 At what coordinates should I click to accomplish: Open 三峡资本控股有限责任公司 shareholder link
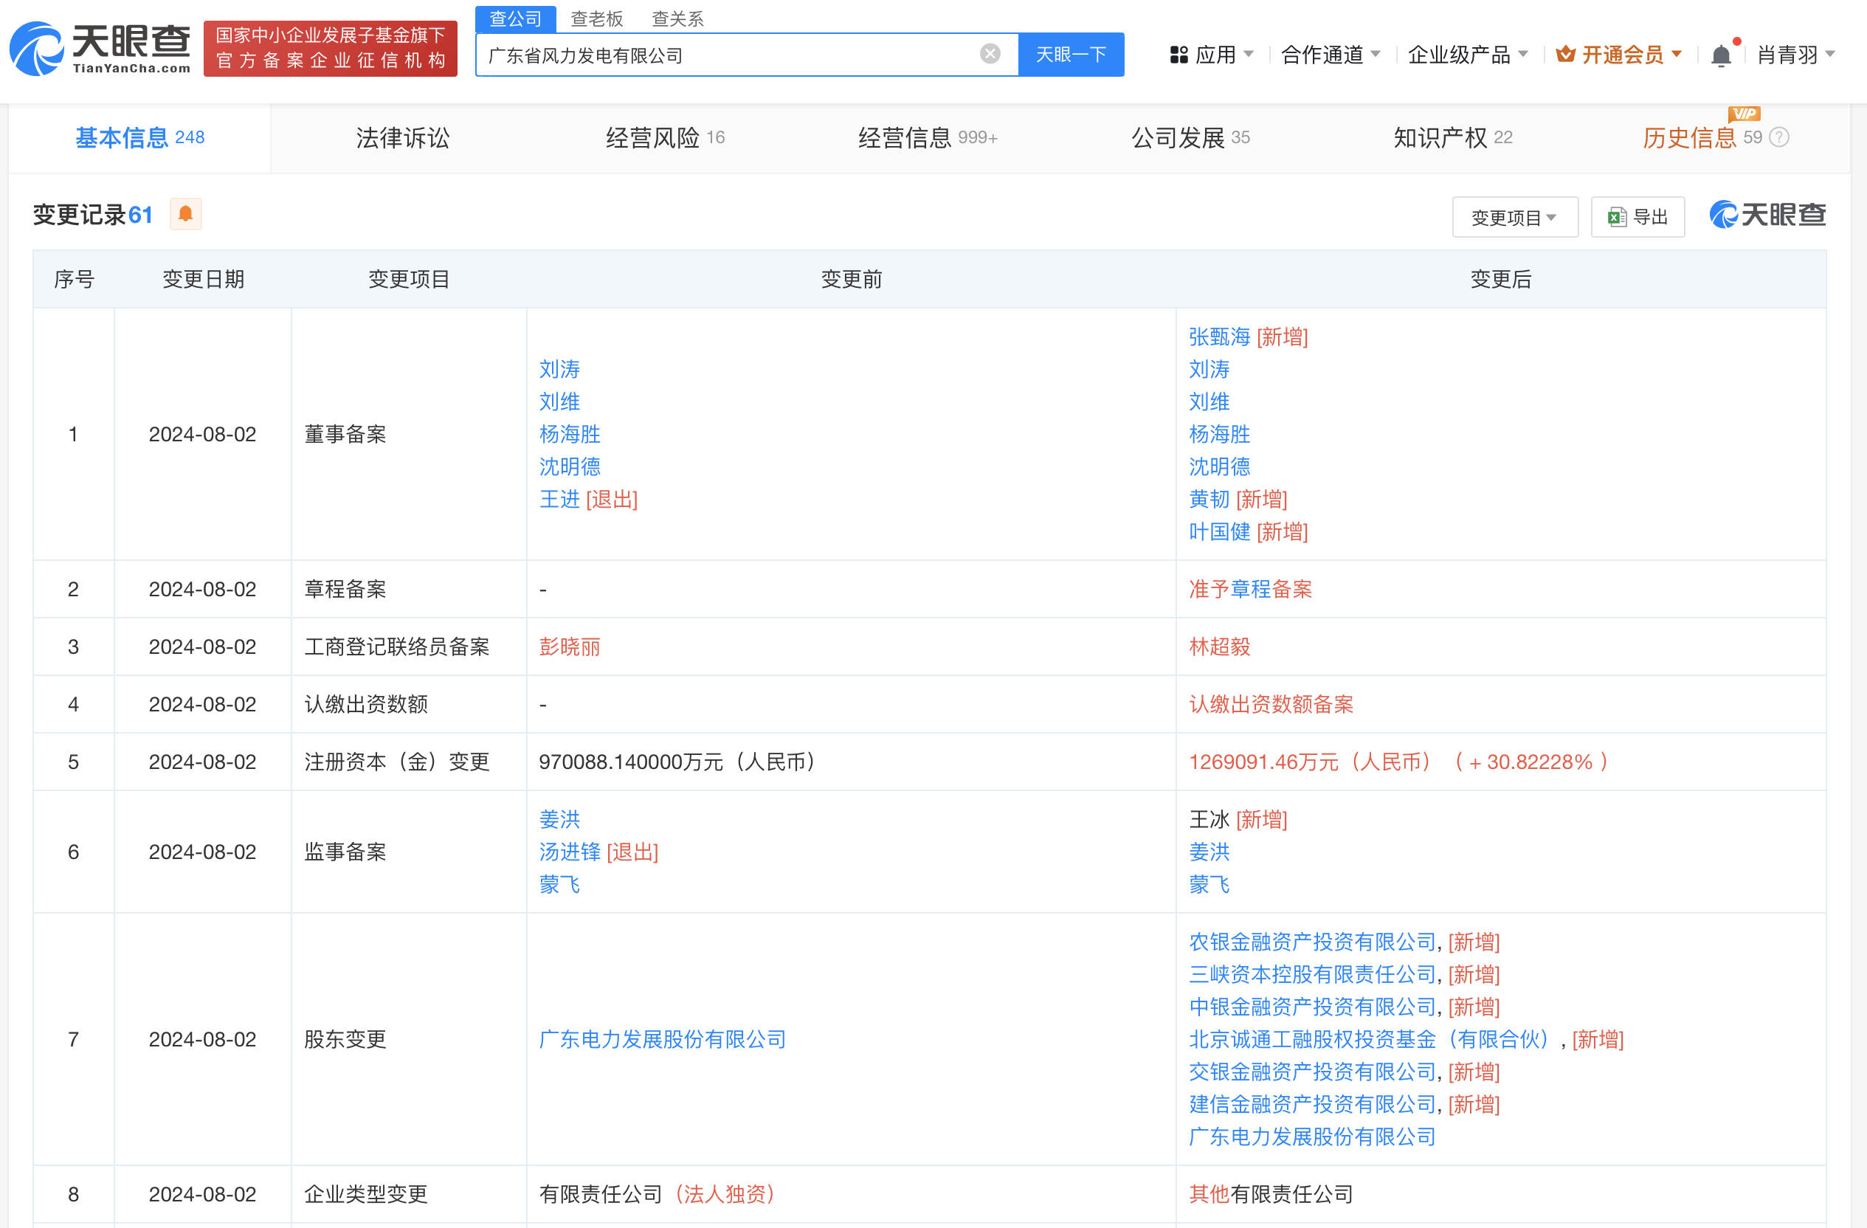coord(1311,974)
